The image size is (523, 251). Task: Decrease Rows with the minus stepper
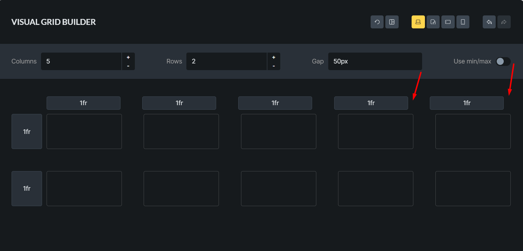coord(274,66)
